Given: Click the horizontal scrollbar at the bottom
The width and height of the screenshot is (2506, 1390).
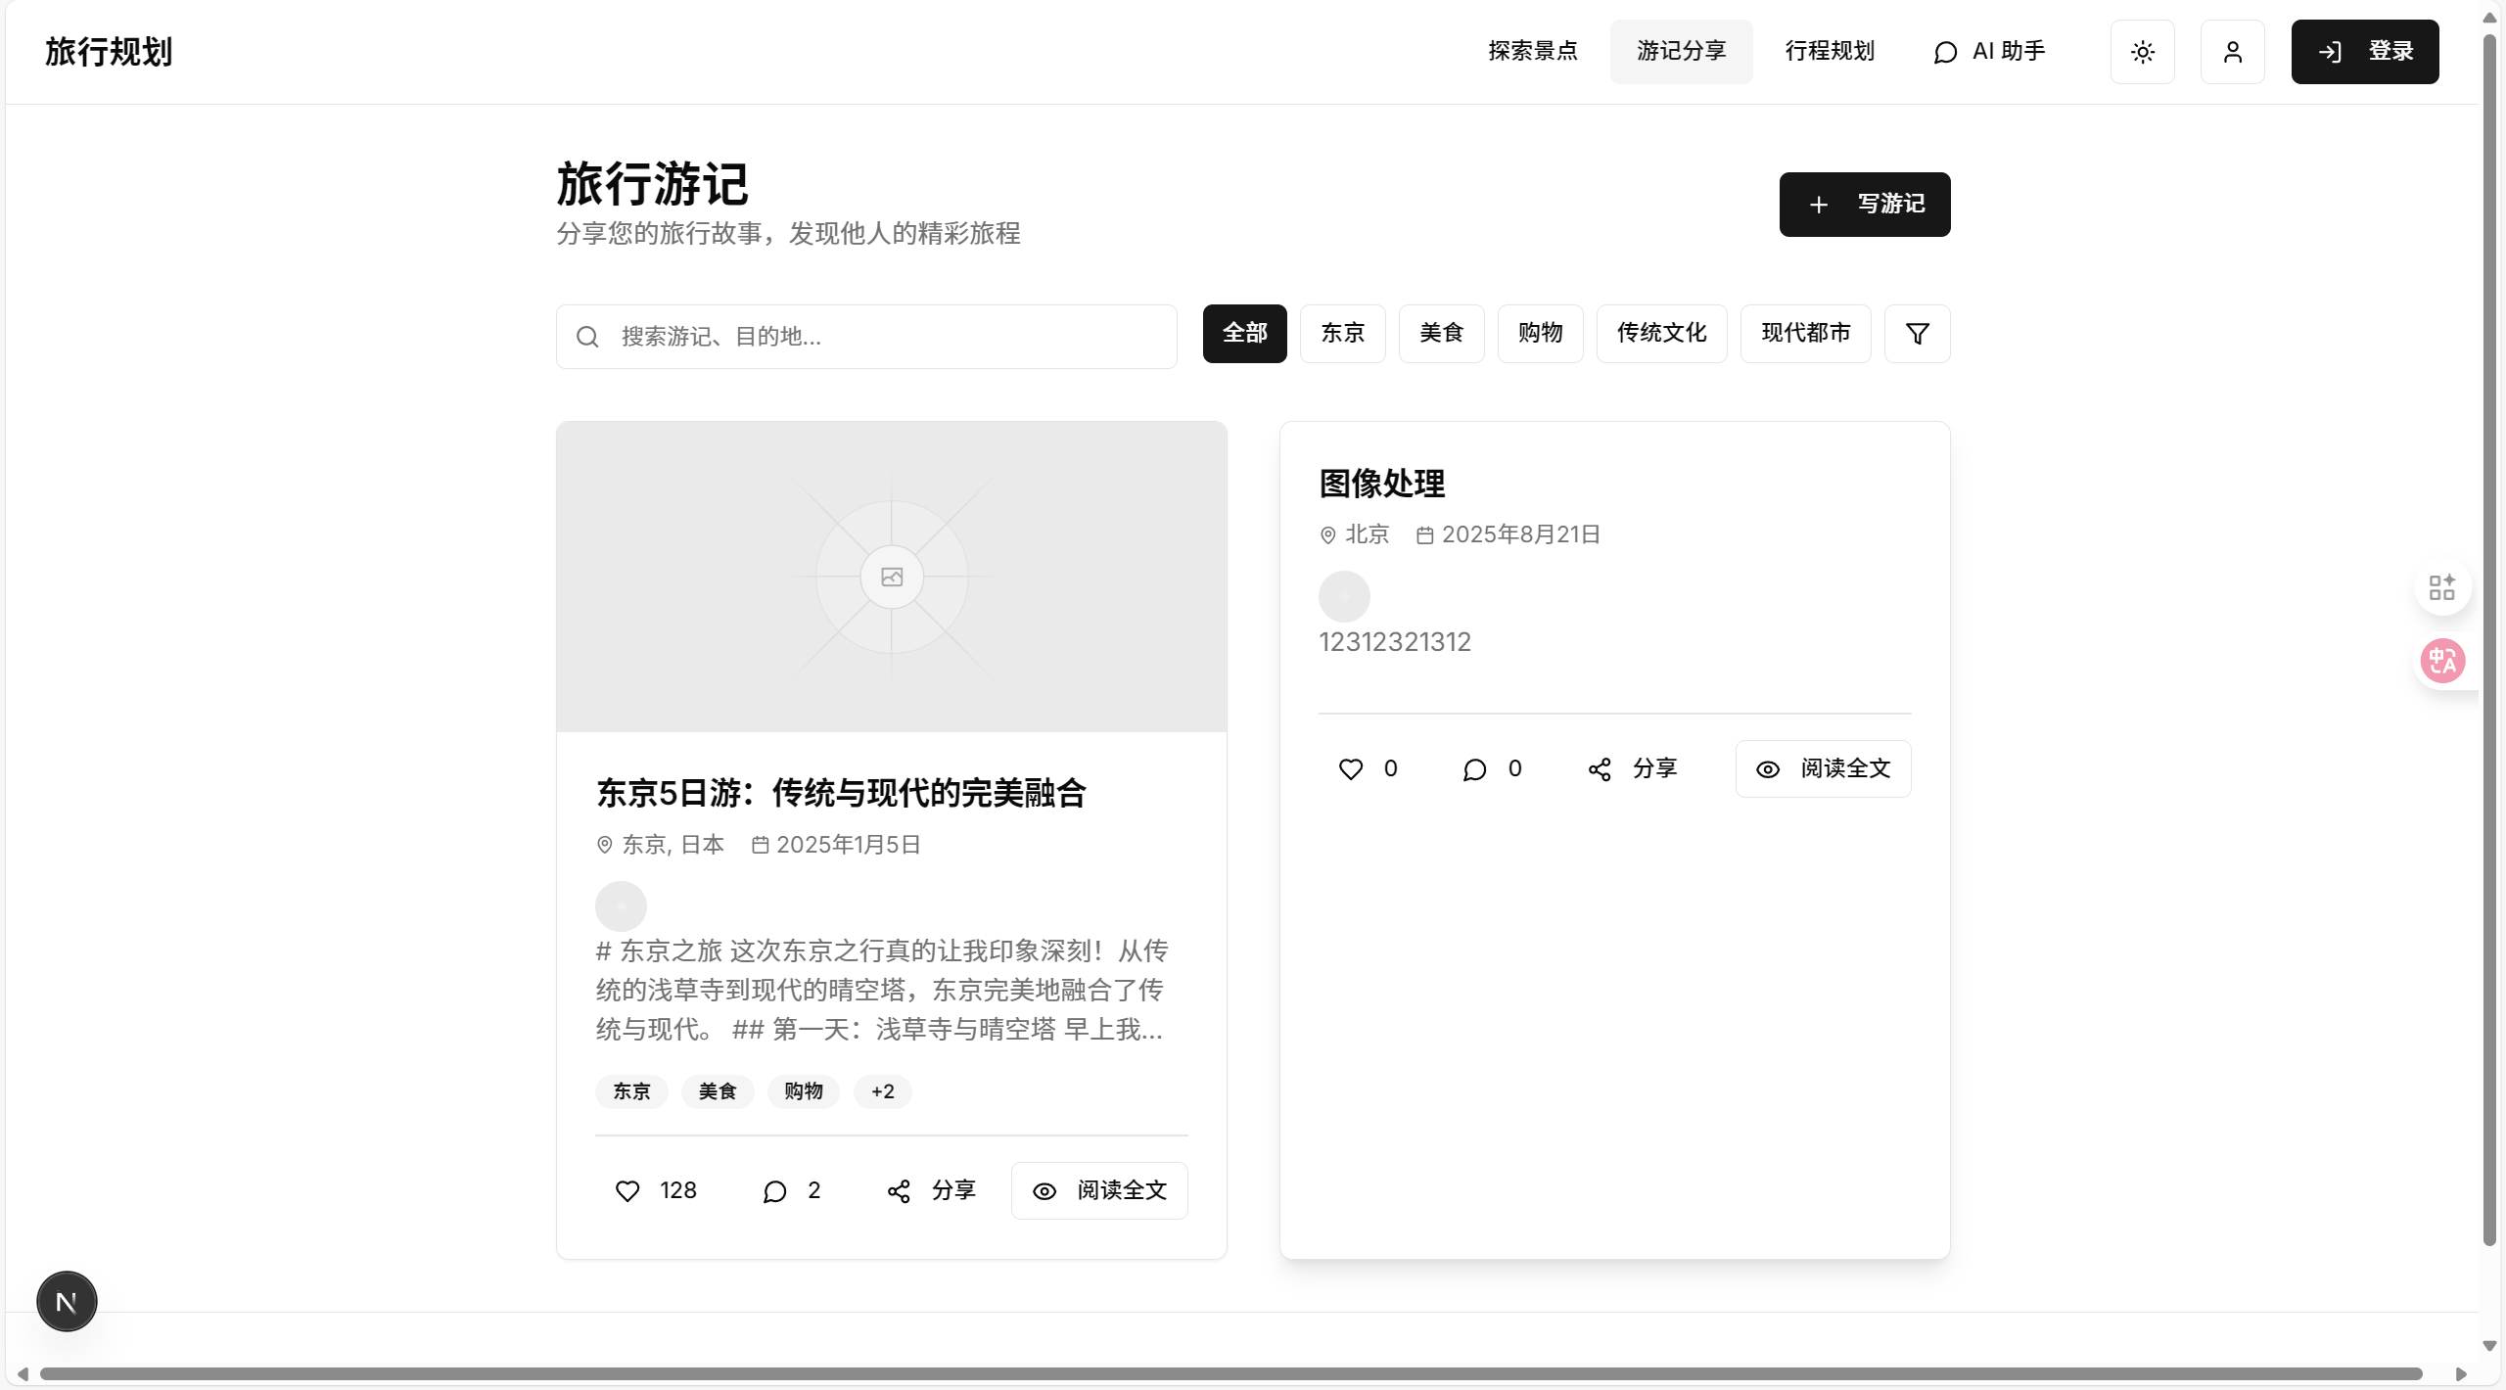Looking at the screenshot, I should (x=1230, y=1373).
